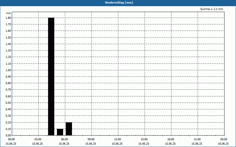
Task: Click the 1,00 y-axis value
Action: click(x=8, y=70)
